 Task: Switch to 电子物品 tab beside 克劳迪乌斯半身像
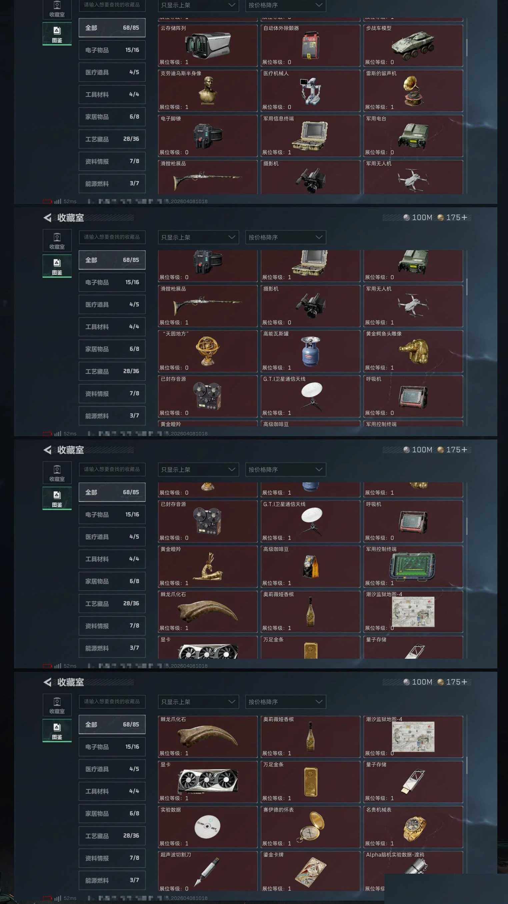[x=112, y=50]
